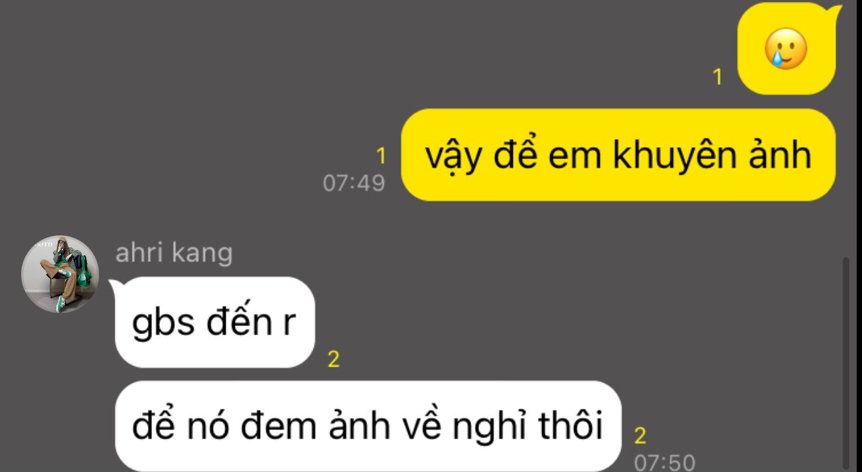
Task: Click the yellow emoji message bubble
Action: point(786,48)
